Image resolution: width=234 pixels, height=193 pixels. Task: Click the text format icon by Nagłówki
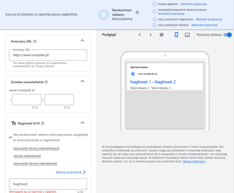pos(14,124)
